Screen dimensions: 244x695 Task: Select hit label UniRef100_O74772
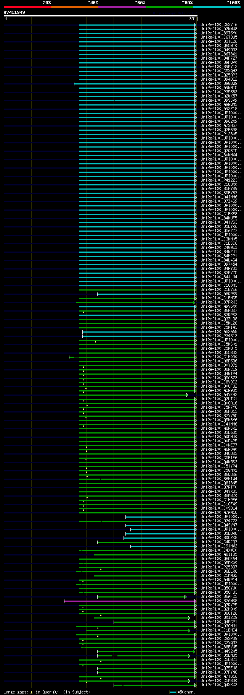click(x=219, y=521)
